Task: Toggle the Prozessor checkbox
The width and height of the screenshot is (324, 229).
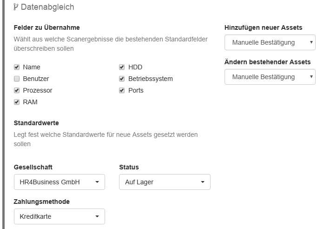Action: coord(17,90)
